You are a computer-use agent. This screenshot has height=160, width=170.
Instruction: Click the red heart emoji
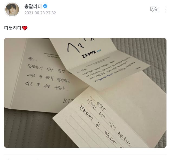point(25,28)
